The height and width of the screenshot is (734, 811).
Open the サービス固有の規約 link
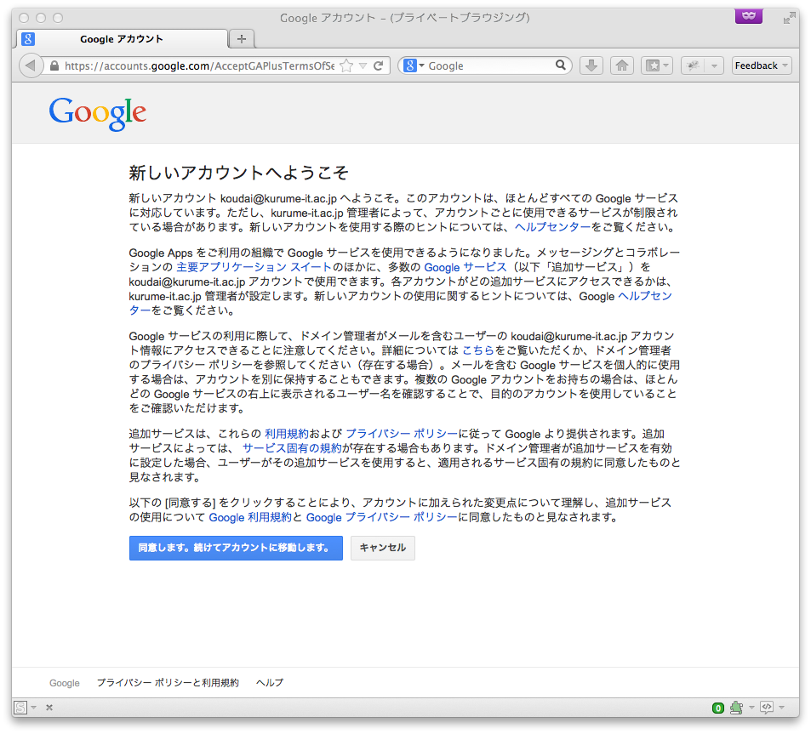(292, 447)
